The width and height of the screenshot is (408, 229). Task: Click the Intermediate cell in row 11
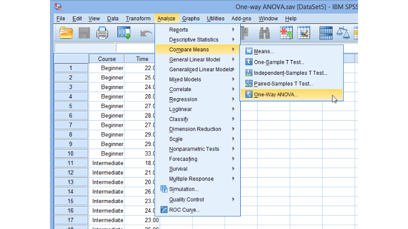pyautogui.click(x=107, y=163)
